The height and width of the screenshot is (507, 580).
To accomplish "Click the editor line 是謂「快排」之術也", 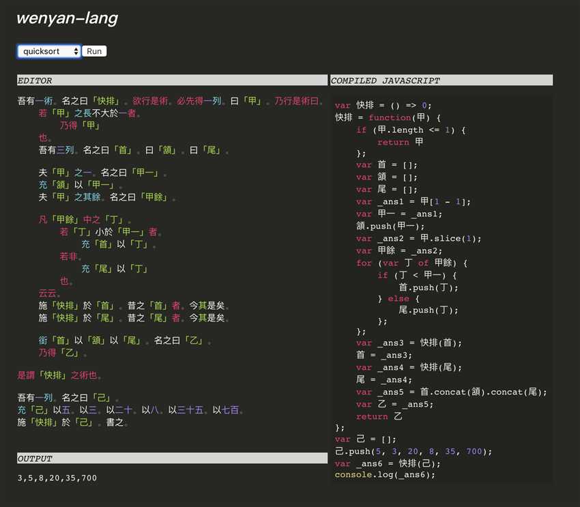I will [x=59, y=375].
